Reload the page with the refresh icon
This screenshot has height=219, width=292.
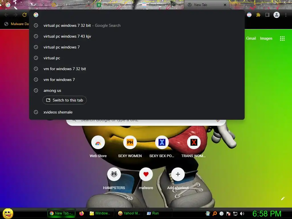[x=25, y=15]
